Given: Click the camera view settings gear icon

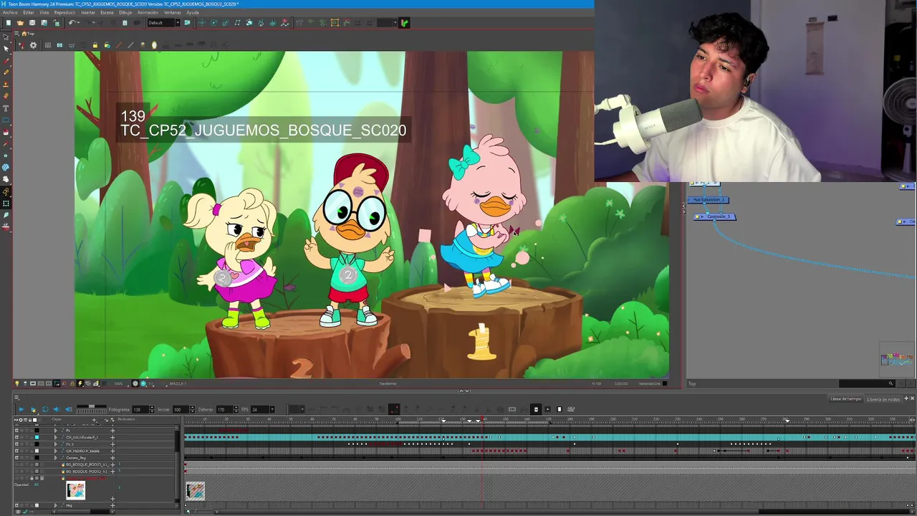Looking at the screenshot, I should (x=33, y=45).
